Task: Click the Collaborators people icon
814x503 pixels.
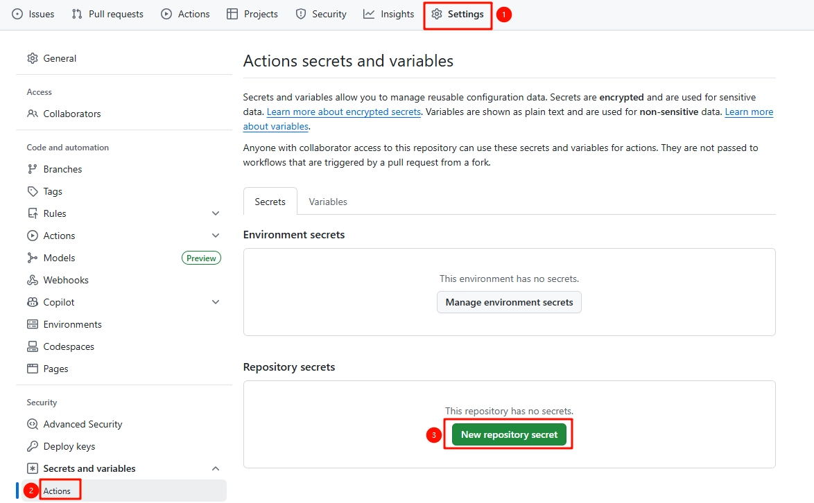Action: tap(32, 114)
